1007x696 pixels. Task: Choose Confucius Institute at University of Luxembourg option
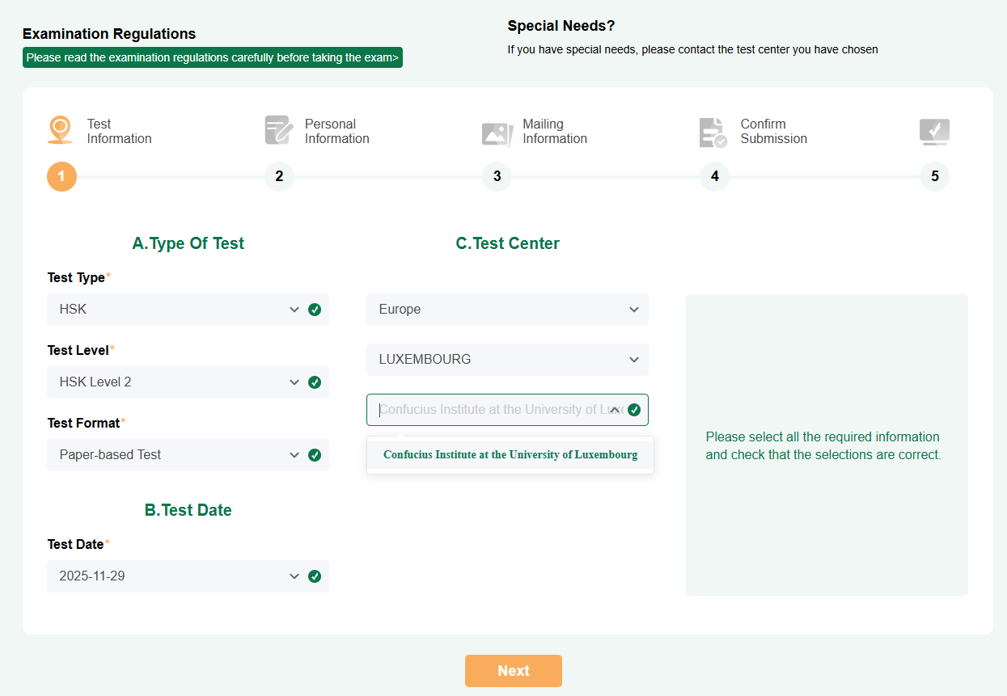pyautogui.click(x=510, y=455)
